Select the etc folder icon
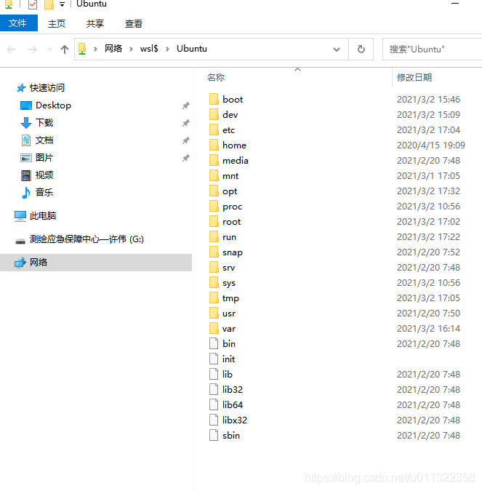Viewport: 482px width, 491px height. pyautogui.click(x=214, y=129)
